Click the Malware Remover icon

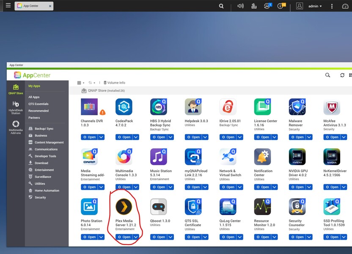point(297,107)
